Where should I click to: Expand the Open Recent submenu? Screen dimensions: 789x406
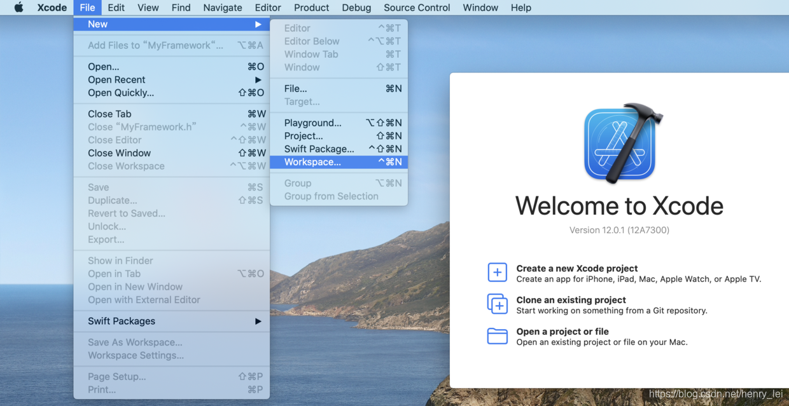coord(171,79)
